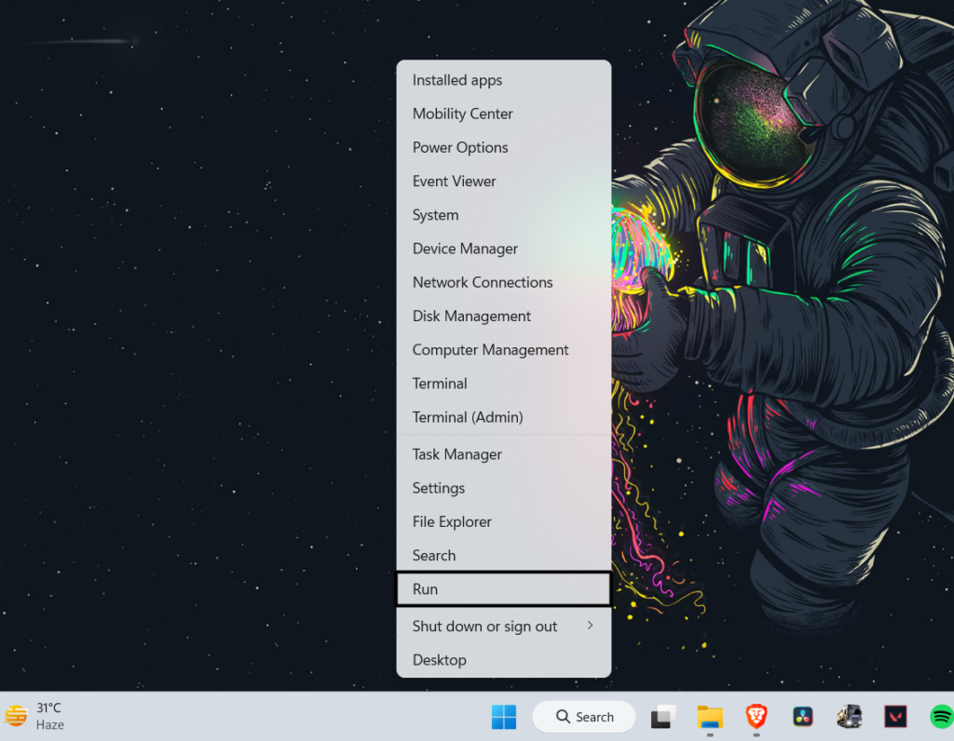
Task: Expand the Shut down or sign out submenu
Action: 503,626
